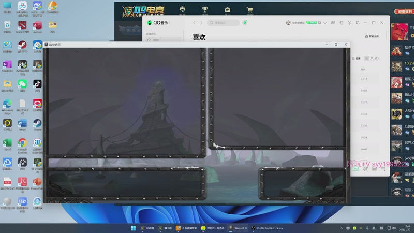This screenshot has width=414, height=233.
Task: Open the cart tab in 09 platform
Action: click(x=250, y=10)
